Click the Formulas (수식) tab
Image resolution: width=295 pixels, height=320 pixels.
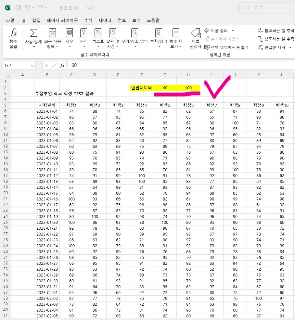click(88, 20)
